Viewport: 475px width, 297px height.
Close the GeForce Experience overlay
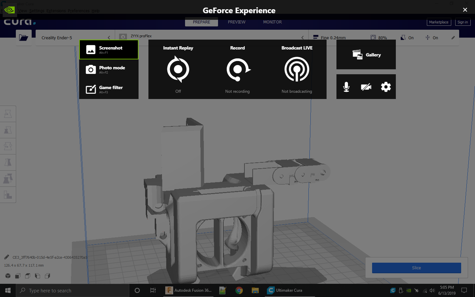[465, 10]
